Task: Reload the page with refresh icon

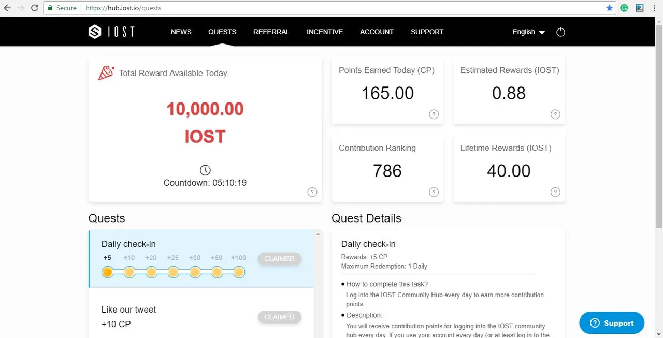Action: [x=34, y=8]
